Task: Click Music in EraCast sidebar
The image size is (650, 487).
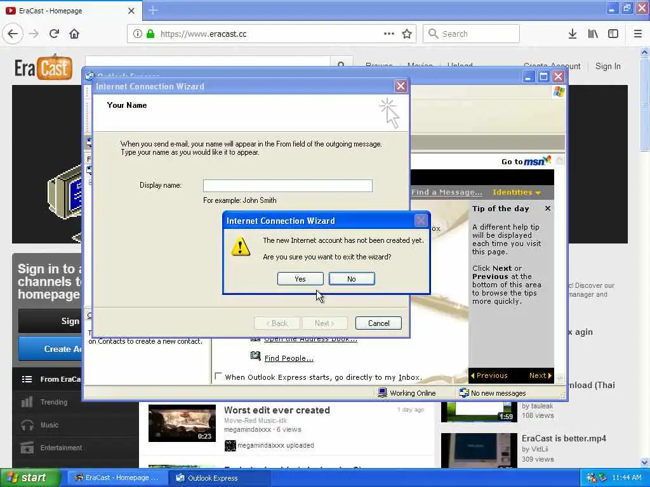Action: 50,425
